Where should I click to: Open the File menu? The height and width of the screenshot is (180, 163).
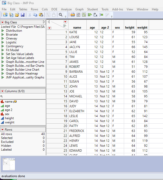(x=4, y=9)
